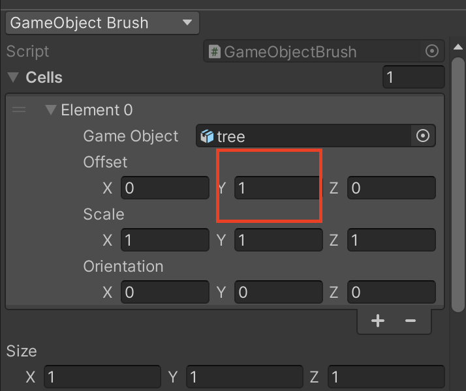Open the Game Object picker for tree
The width and height of the screenshot is (466, 391).
(x=423, y=136)
